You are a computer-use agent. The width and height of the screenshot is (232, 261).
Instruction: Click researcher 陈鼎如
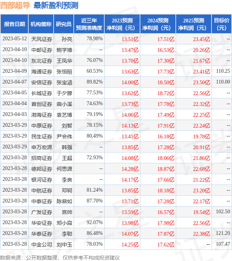point(64,202)
